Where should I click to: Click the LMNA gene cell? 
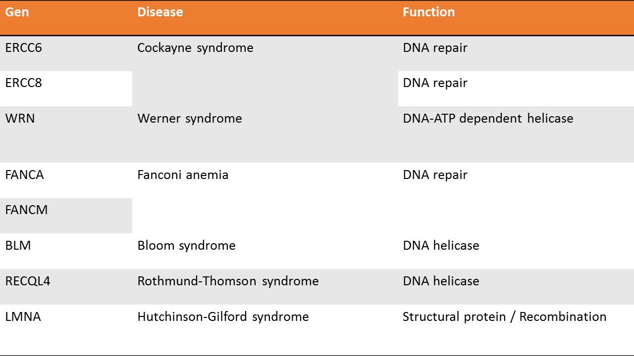66,330
